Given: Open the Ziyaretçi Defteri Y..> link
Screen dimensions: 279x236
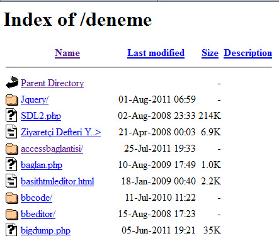Looking at the screenshot, I should pos(61,132).
